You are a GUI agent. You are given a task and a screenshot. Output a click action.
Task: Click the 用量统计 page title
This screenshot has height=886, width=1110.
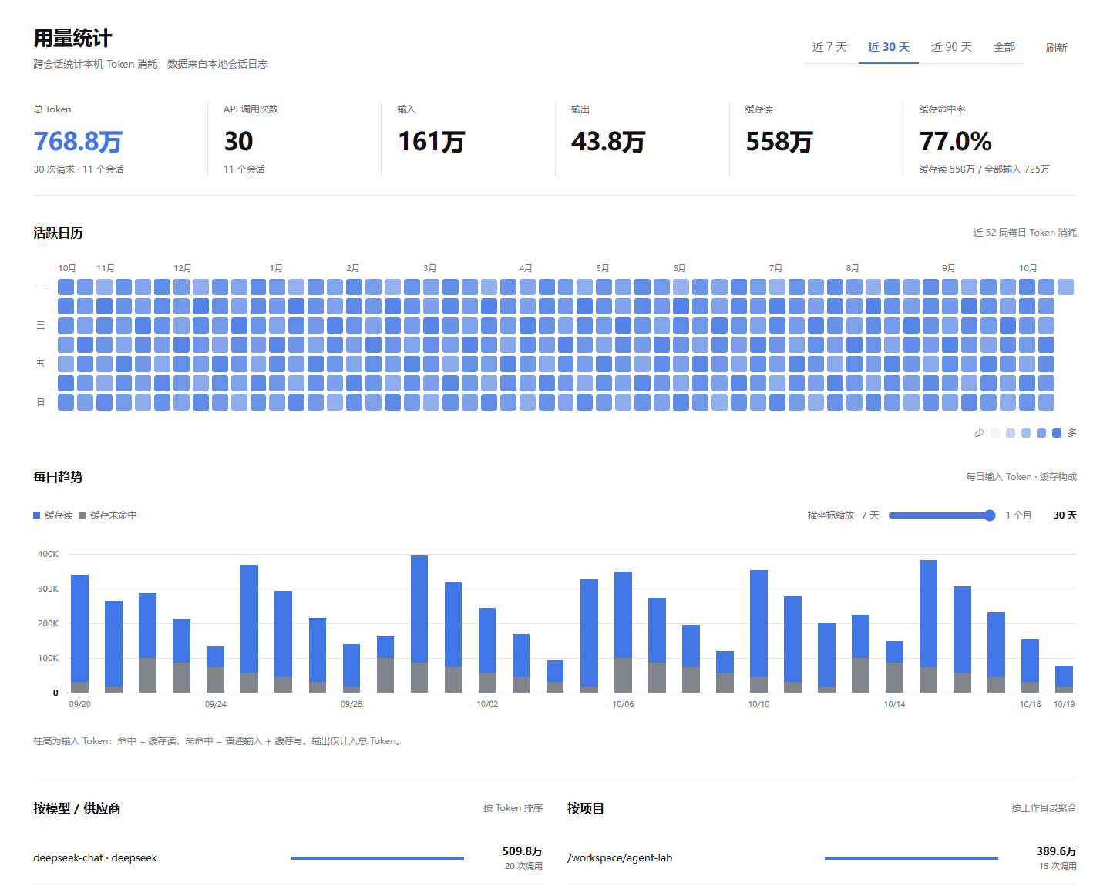point(72,39)
